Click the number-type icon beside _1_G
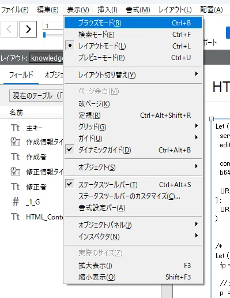The width and height of the screenshot is (230, 298). coord(16,202)
